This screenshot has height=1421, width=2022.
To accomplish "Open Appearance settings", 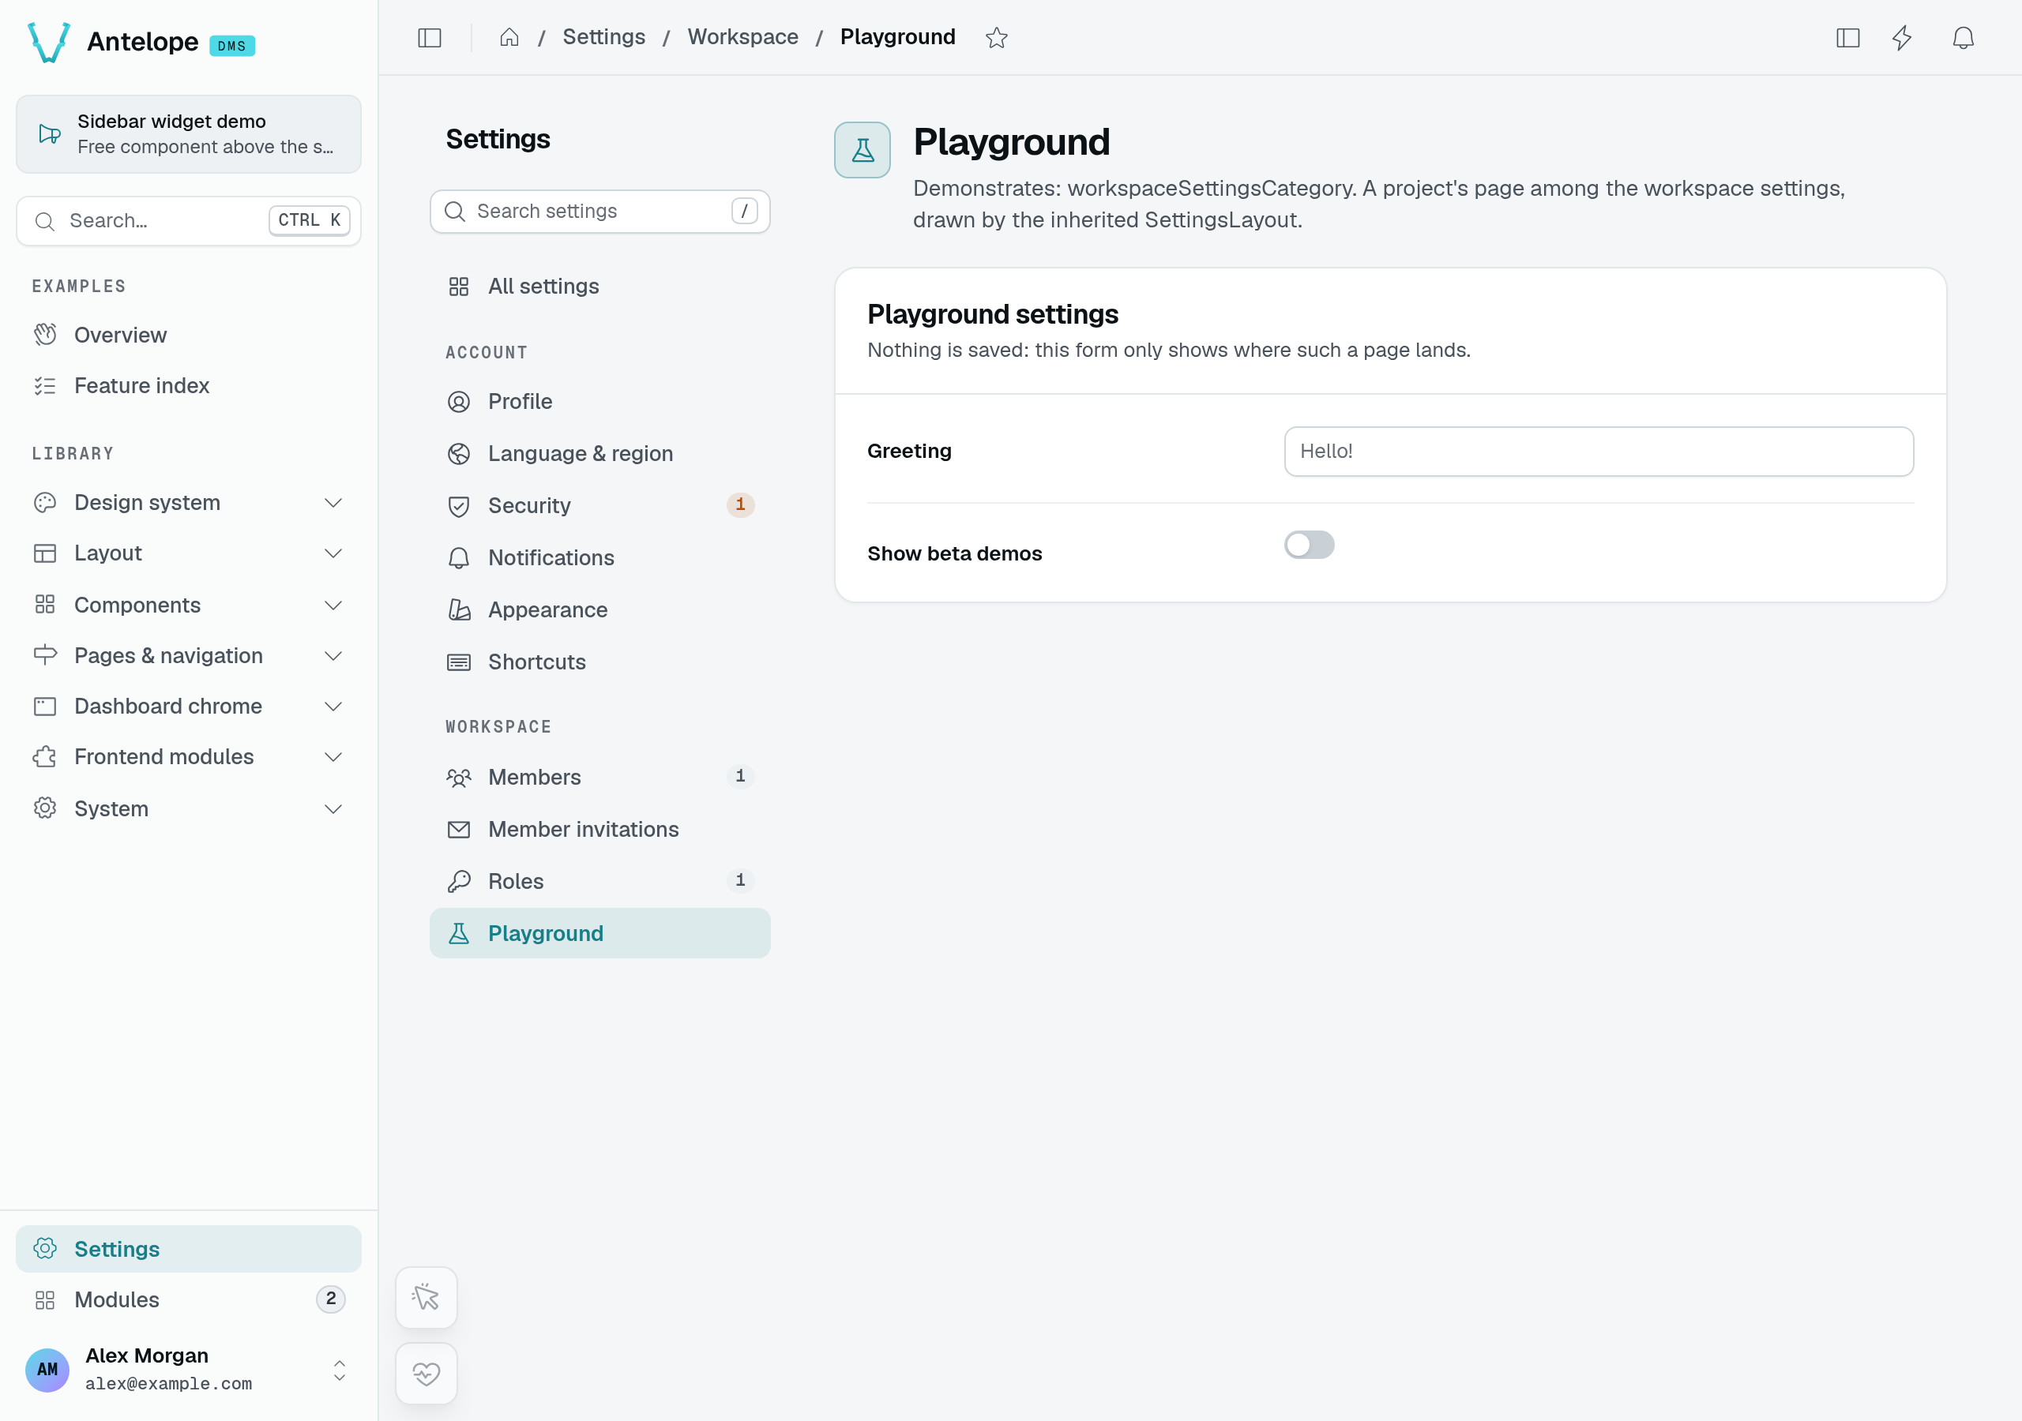I will (x=599, y=609).
